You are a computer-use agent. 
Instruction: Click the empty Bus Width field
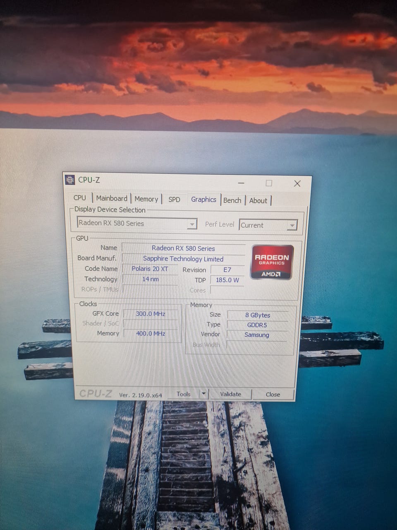click(x=256, y=345)
